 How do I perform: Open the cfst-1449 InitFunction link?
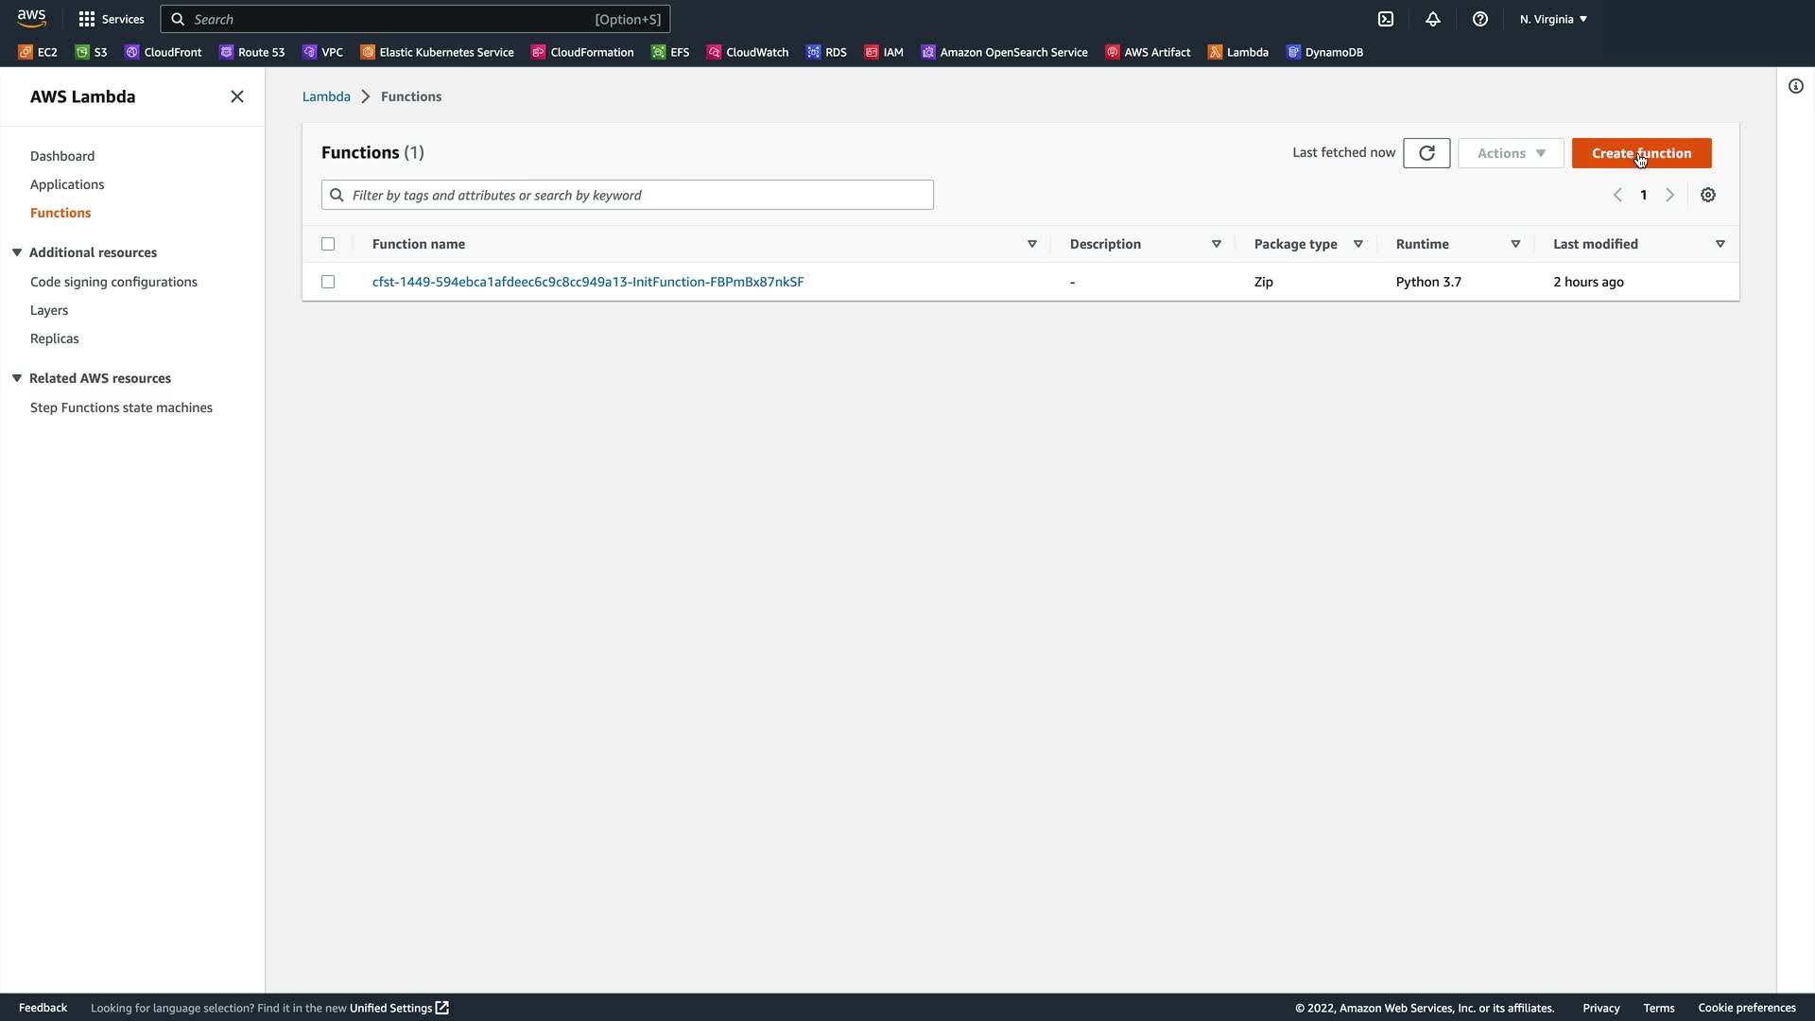[x=588, y=282]
